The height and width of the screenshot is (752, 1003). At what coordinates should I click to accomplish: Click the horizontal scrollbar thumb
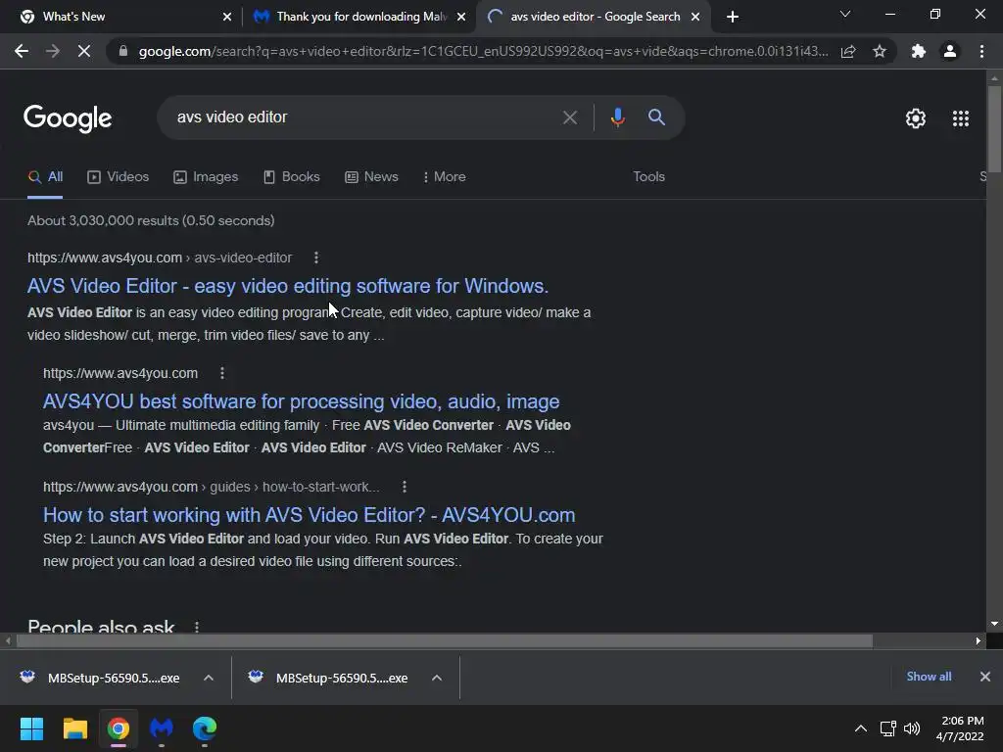click(445, 640)
